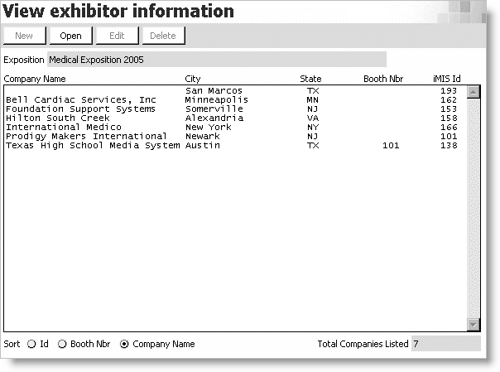Click iMIS Id 166

tap(449, 127)
